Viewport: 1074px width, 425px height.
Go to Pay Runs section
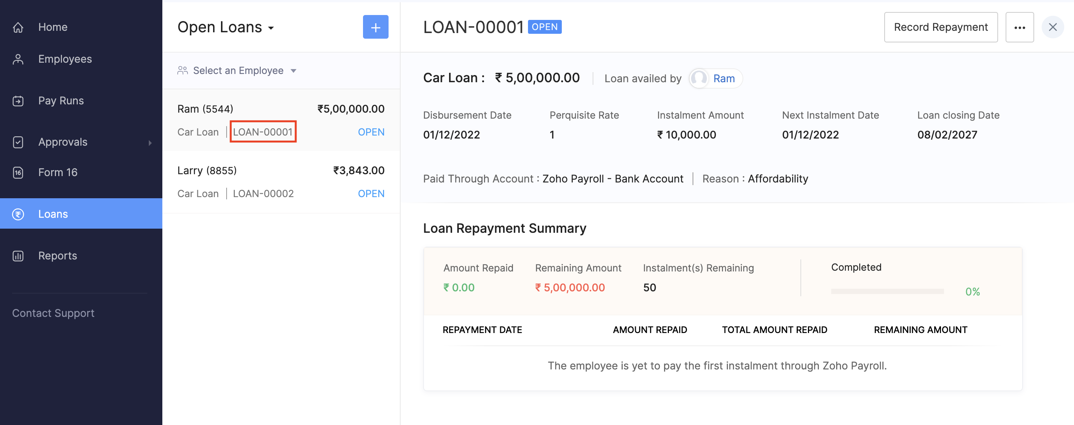(x=61, y=101)
